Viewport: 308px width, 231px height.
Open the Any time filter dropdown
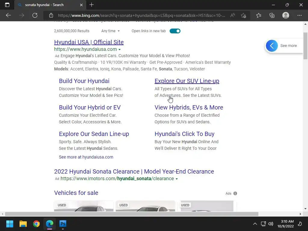[110, 31]
